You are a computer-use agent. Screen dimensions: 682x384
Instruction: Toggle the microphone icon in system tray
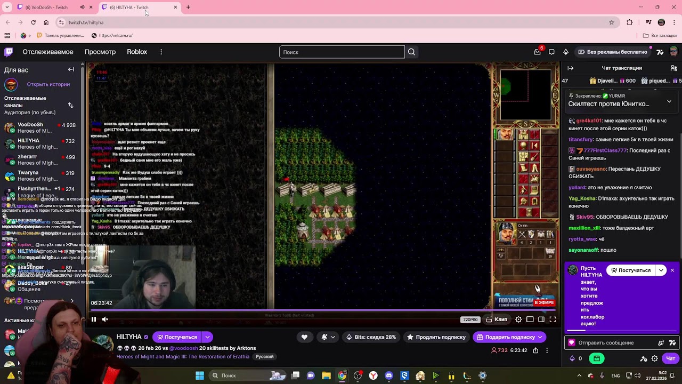pyautogui.click(x=602, y=375)
